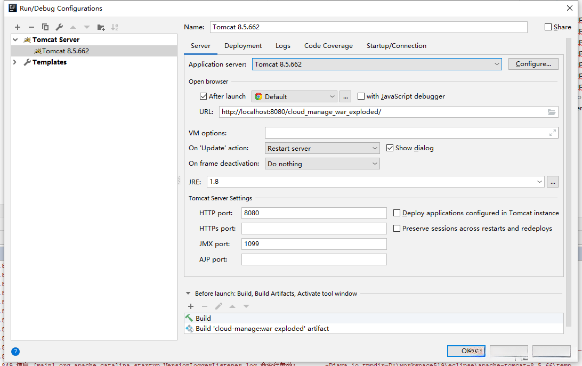582x366 pixels.
Task: Add a new run configuration
Action: [x=18, y=27]
